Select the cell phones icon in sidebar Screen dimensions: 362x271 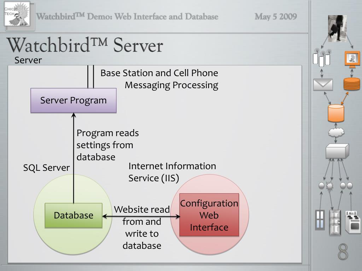coord(322,57)
